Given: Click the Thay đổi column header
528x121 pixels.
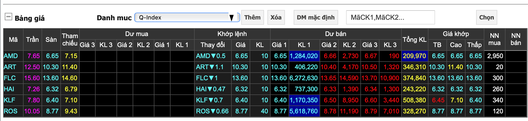Looking at the screenshot, I should point(213,45).
